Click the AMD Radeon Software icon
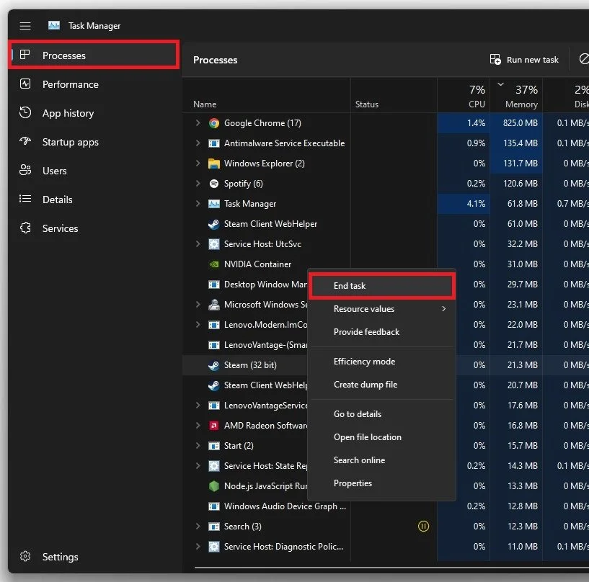Image resolution: width=589 pixels, height=582 pixels. coord(214,426)
